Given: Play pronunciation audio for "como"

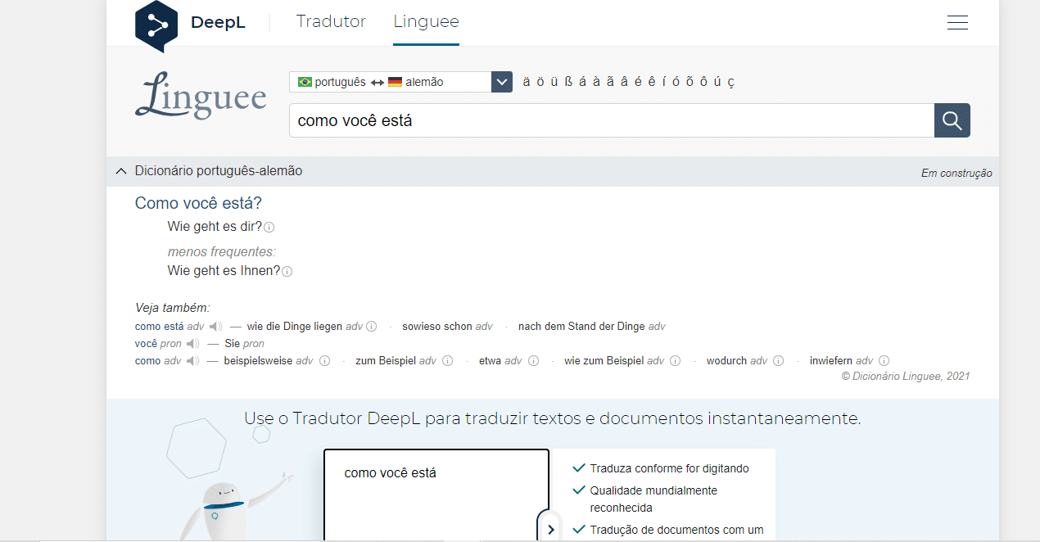Looking at the screenshot, I should coord(190,360).
